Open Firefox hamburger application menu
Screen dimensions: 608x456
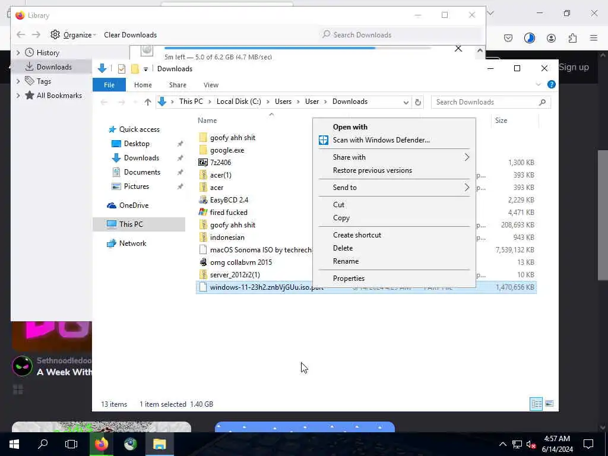[594, 38]
